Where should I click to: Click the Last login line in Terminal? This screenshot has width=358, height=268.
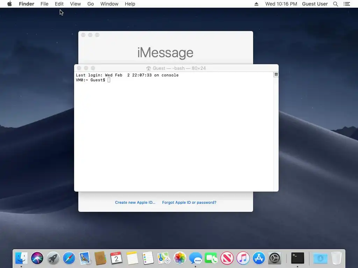click(x=127, y=75)
